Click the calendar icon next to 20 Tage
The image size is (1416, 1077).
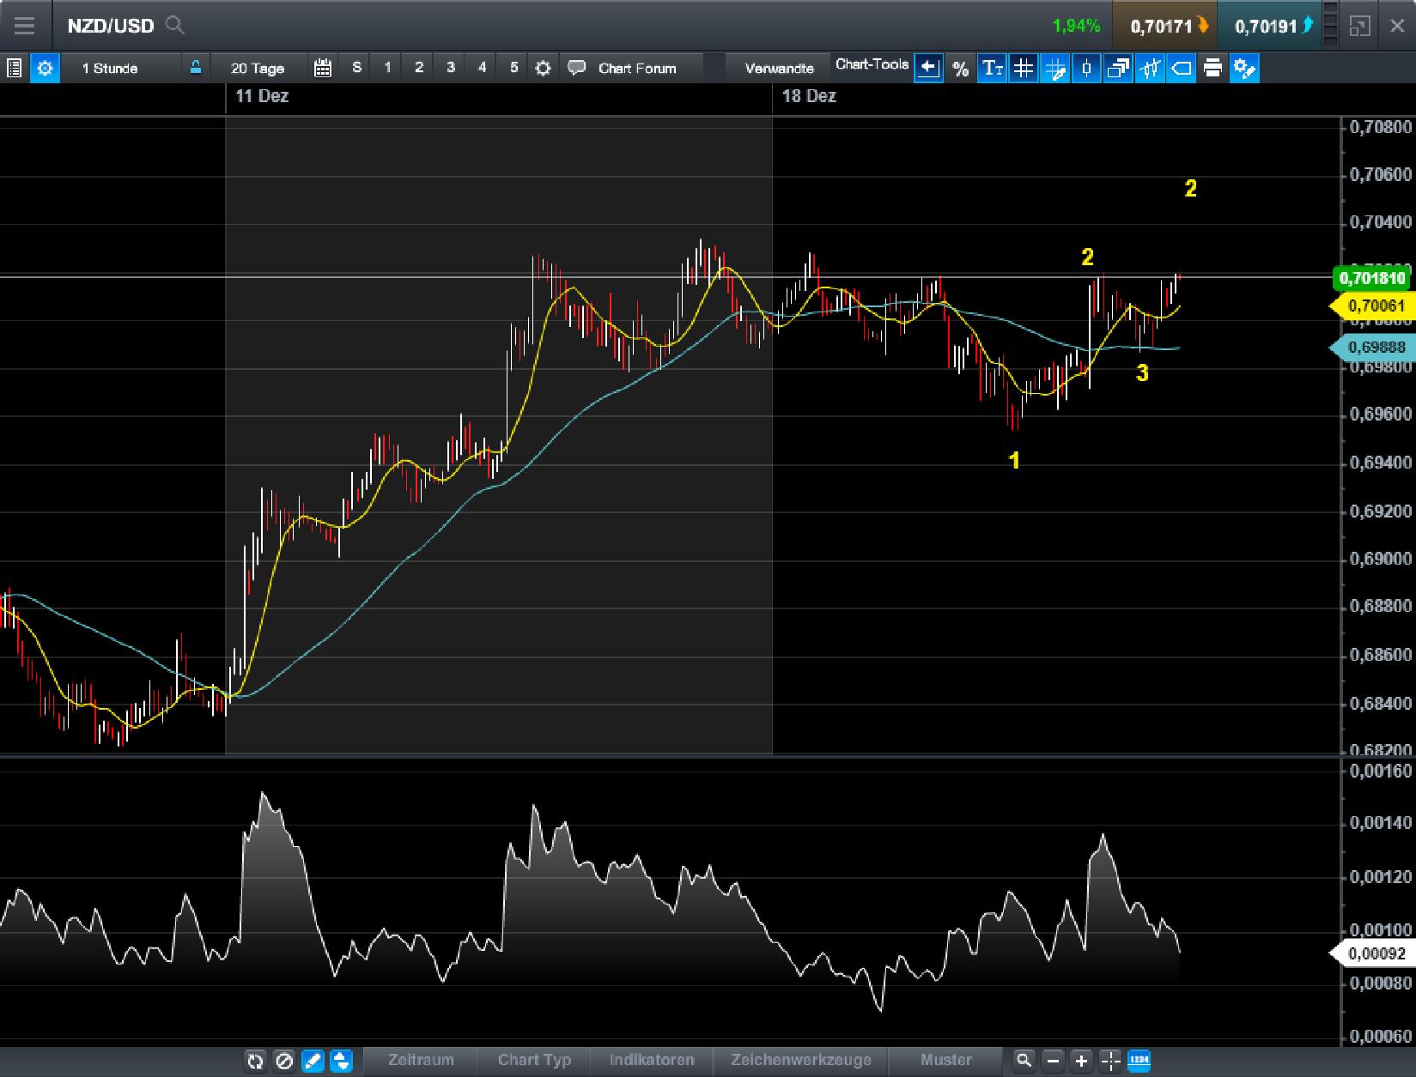pyautogui.click(x=323, y=68)
